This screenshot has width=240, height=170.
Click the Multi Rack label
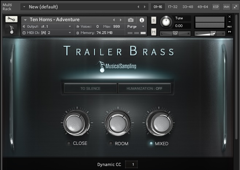(7, 7)
